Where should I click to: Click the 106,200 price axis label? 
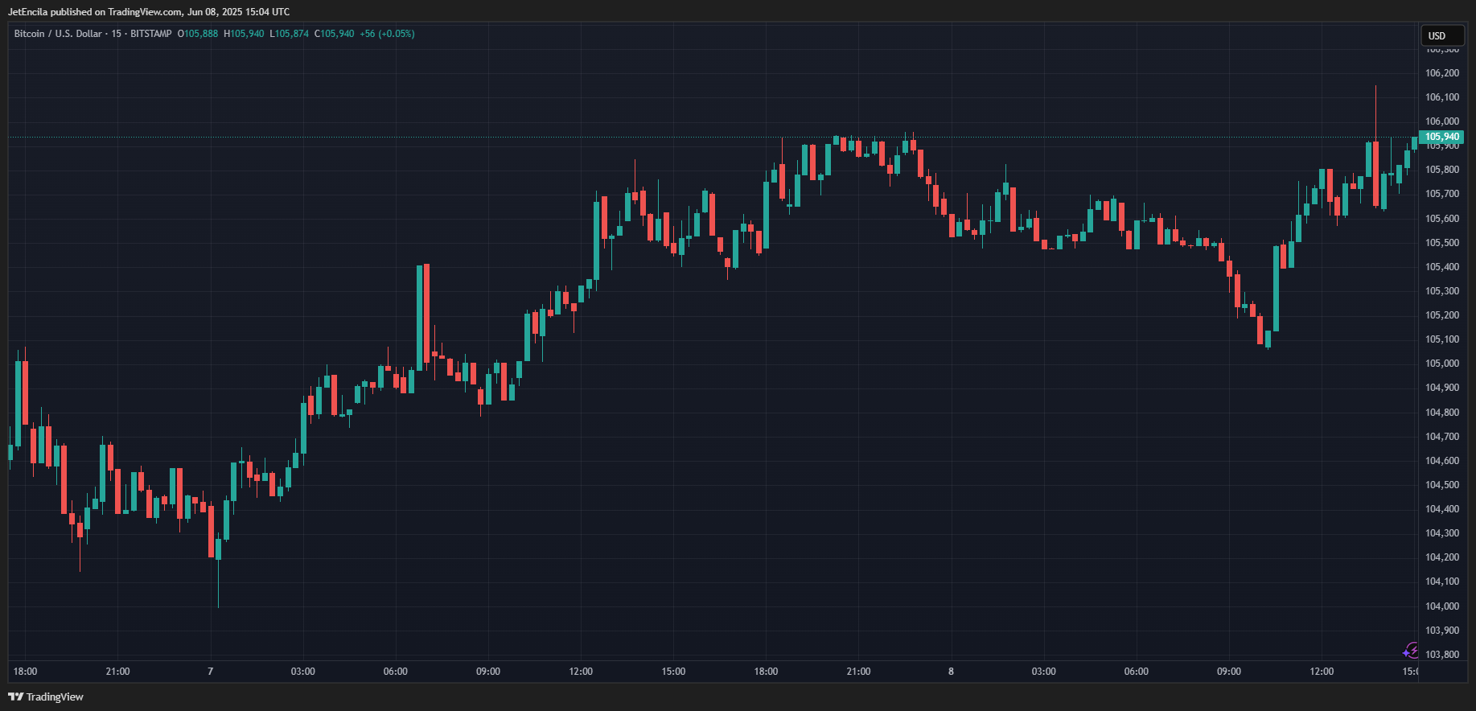[x=1441, y=73]
